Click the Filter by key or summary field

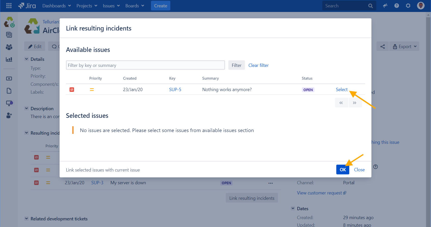tap(145, 65)
